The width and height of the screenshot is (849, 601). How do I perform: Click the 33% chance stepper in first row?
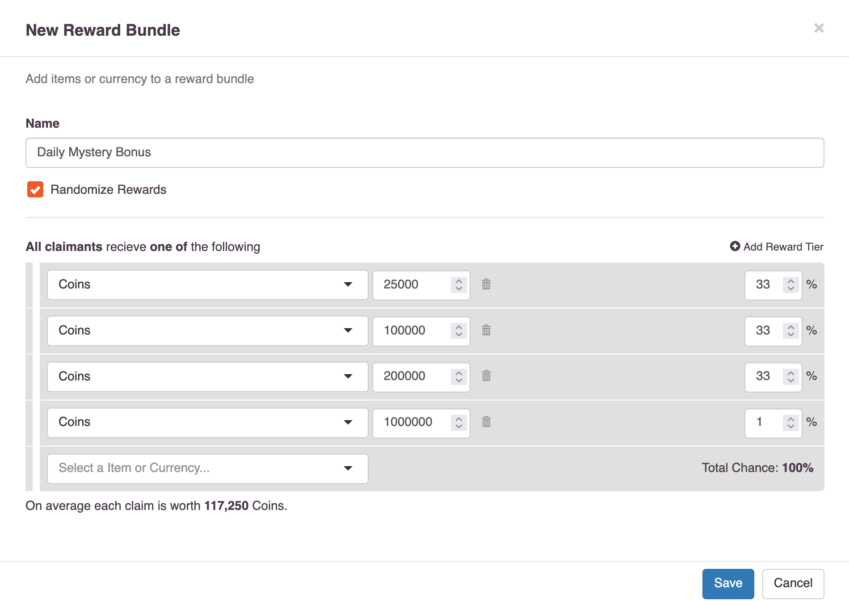coord(790,284)
